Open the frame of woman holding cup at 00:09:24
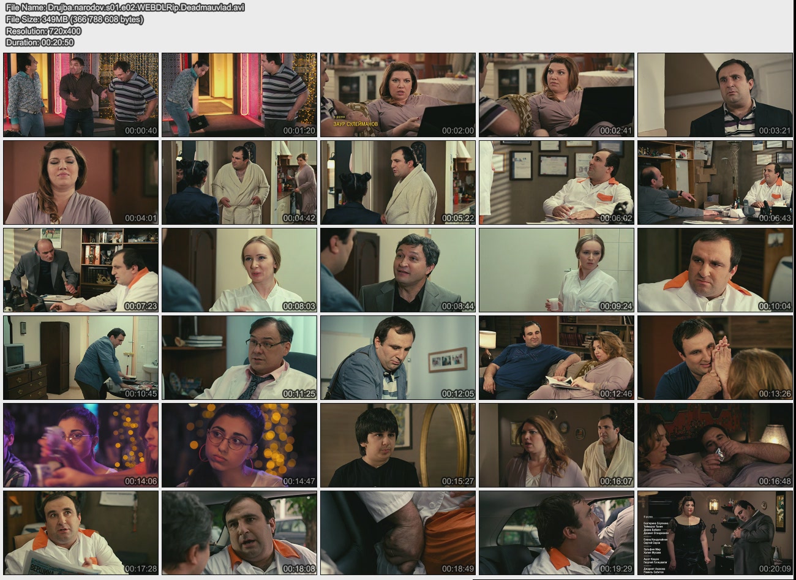The width and height of the screenshot is (796, 580). 556,270
